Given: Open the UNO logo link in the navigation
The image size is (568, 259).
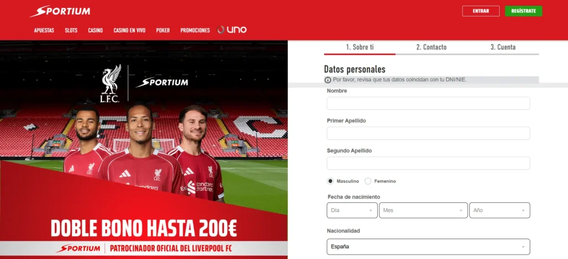Looking at the screenshot, I should pos(232,30).
